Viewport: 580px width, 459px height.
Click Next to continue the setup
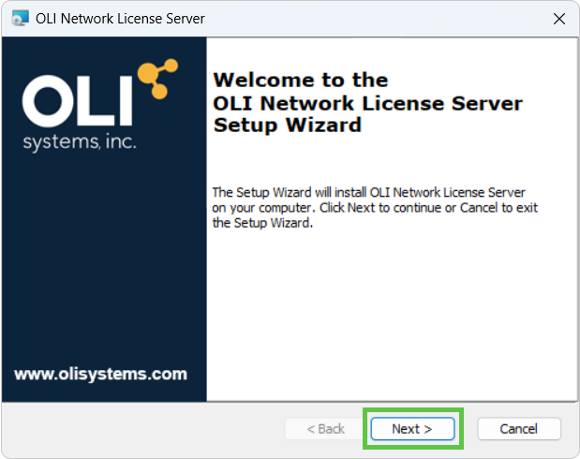click(412, 429)
